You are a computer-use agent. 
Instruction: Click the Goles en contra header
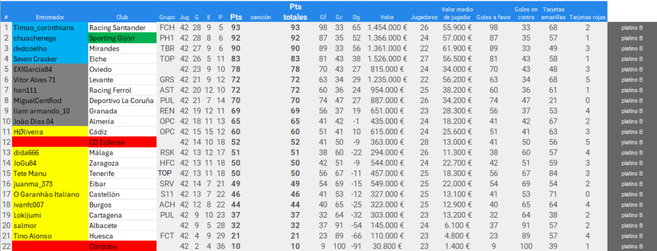526,13
